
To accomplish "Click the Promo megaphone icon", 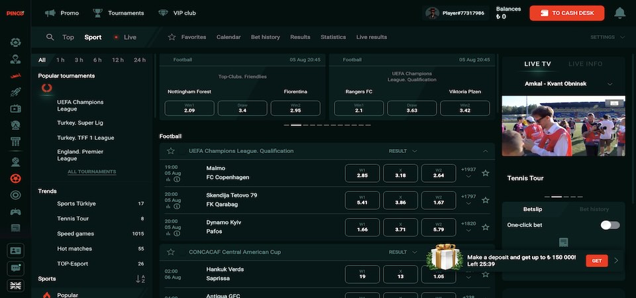I will point(50,13).
